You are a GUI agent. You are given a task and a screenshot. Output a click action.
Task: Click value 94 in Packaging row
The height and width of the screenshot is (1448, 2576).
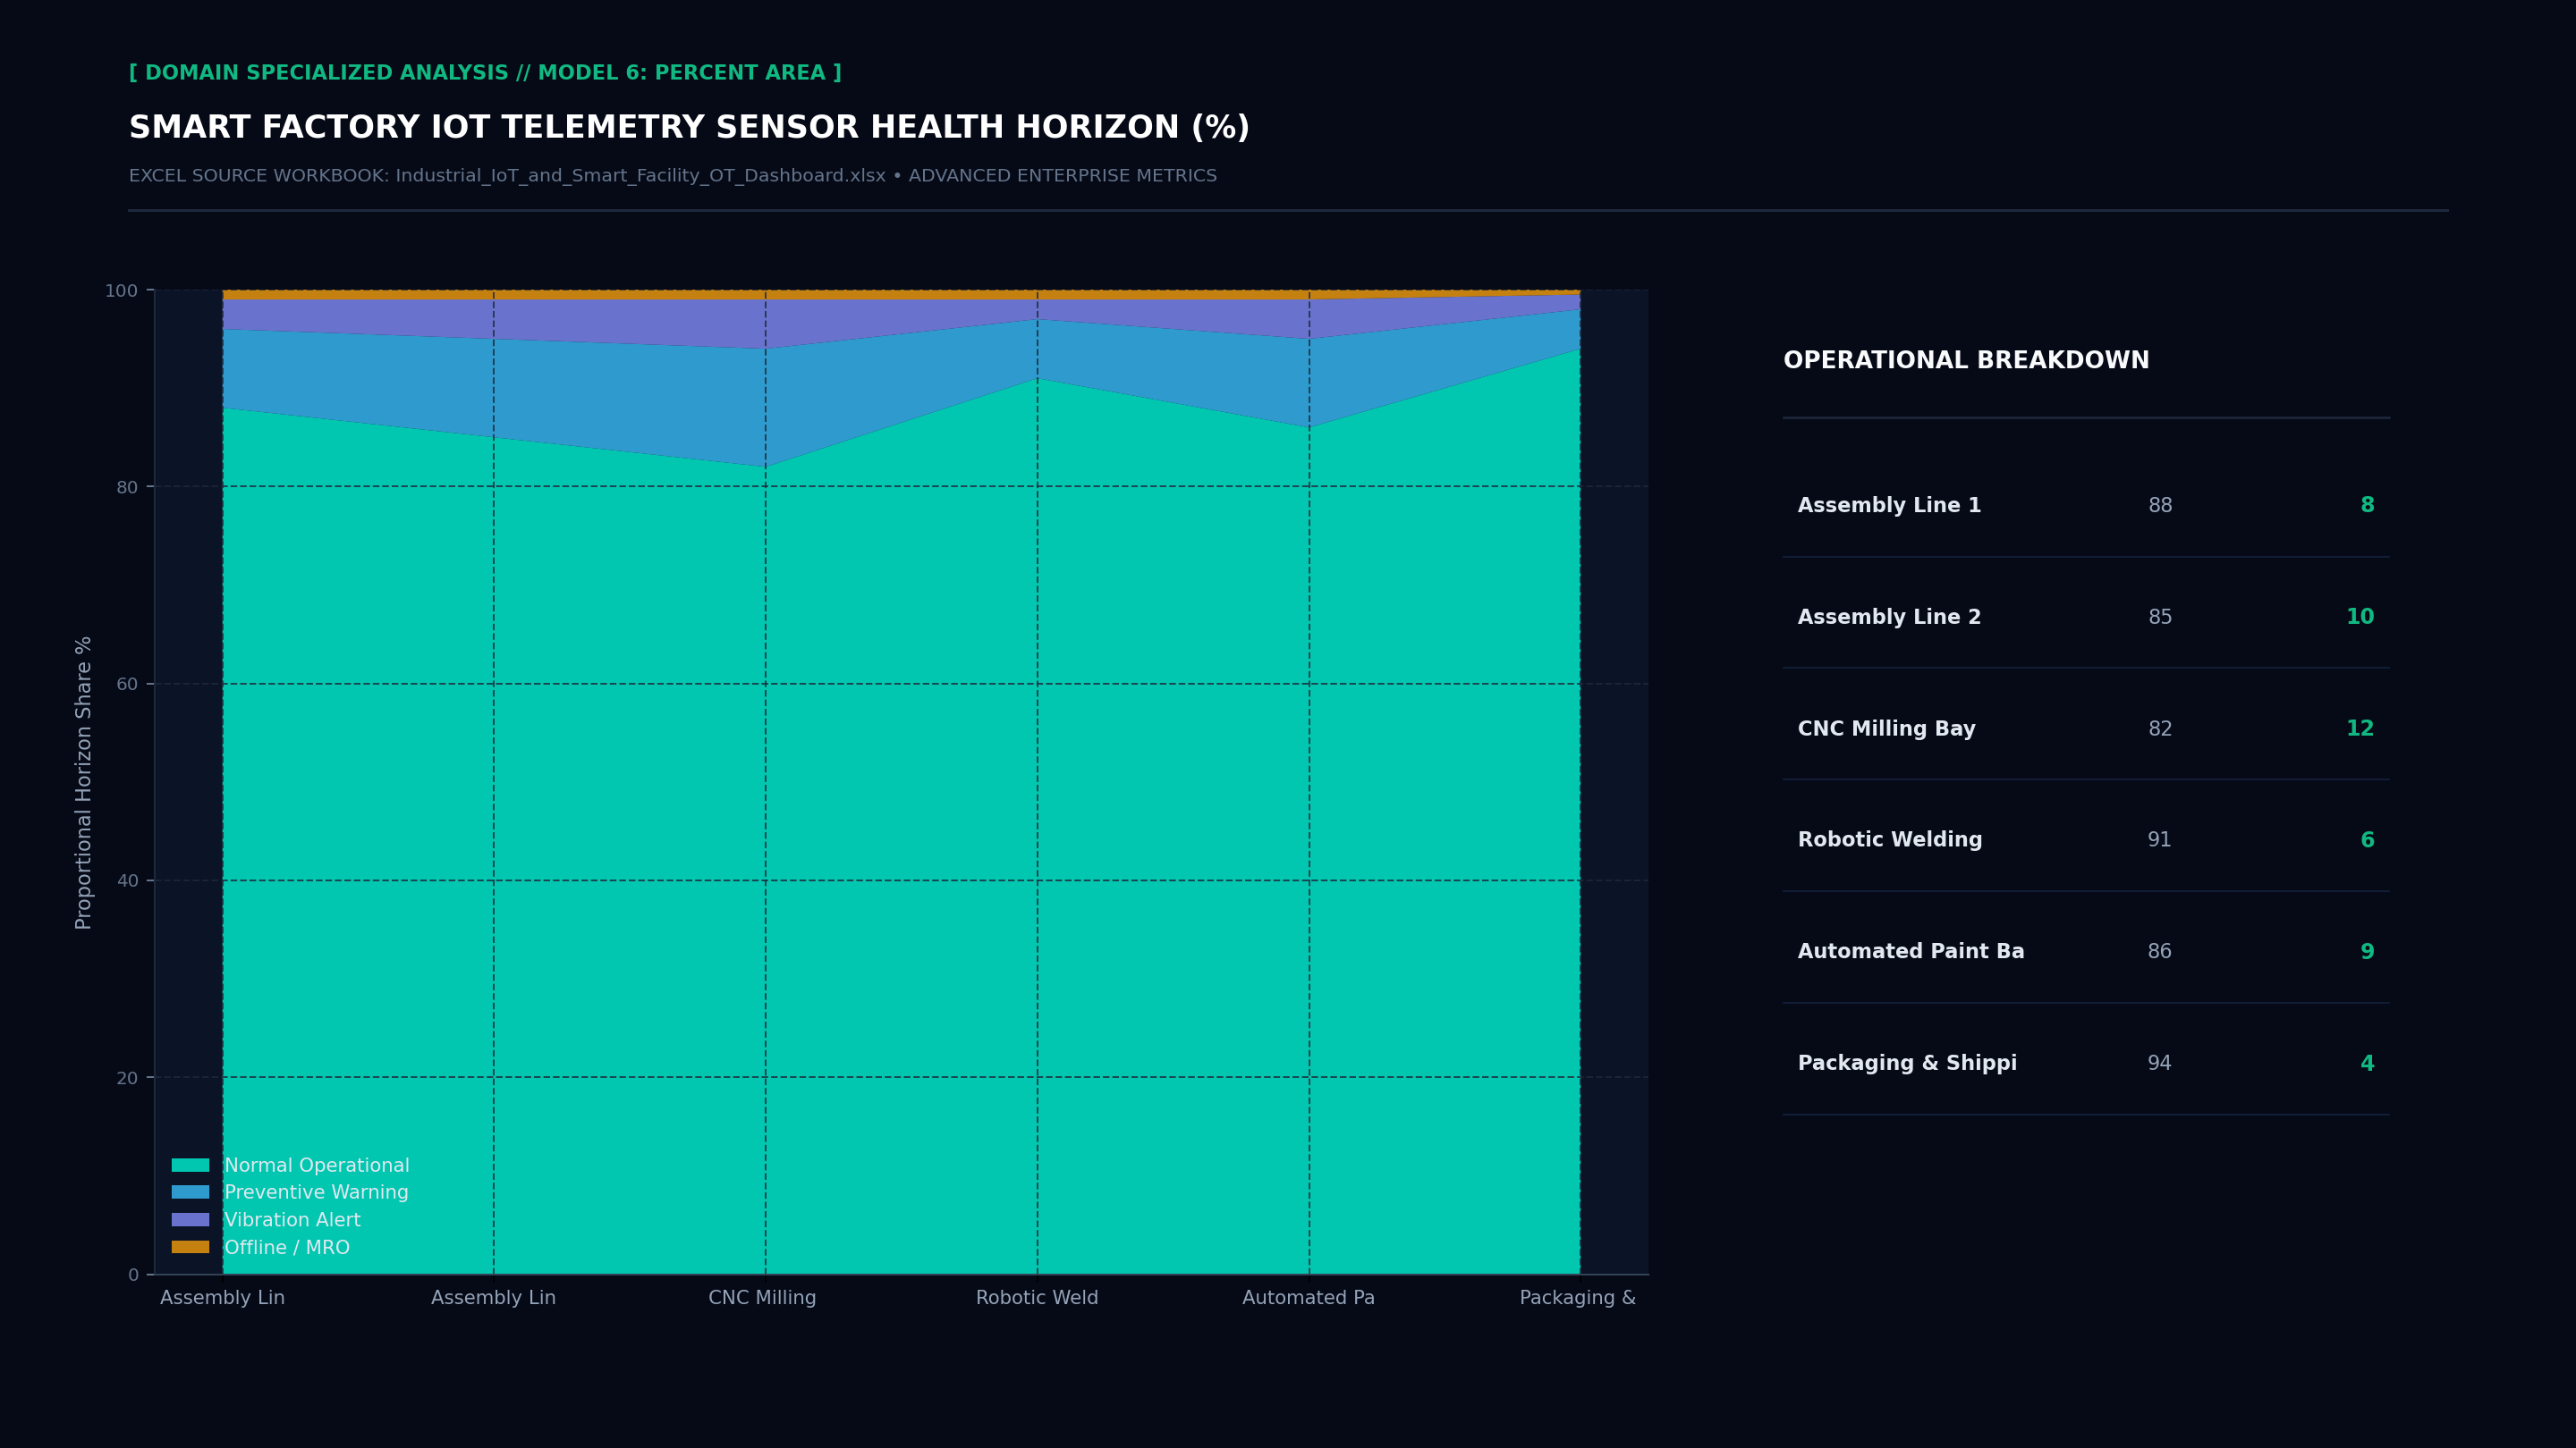click(2160, 1064)
